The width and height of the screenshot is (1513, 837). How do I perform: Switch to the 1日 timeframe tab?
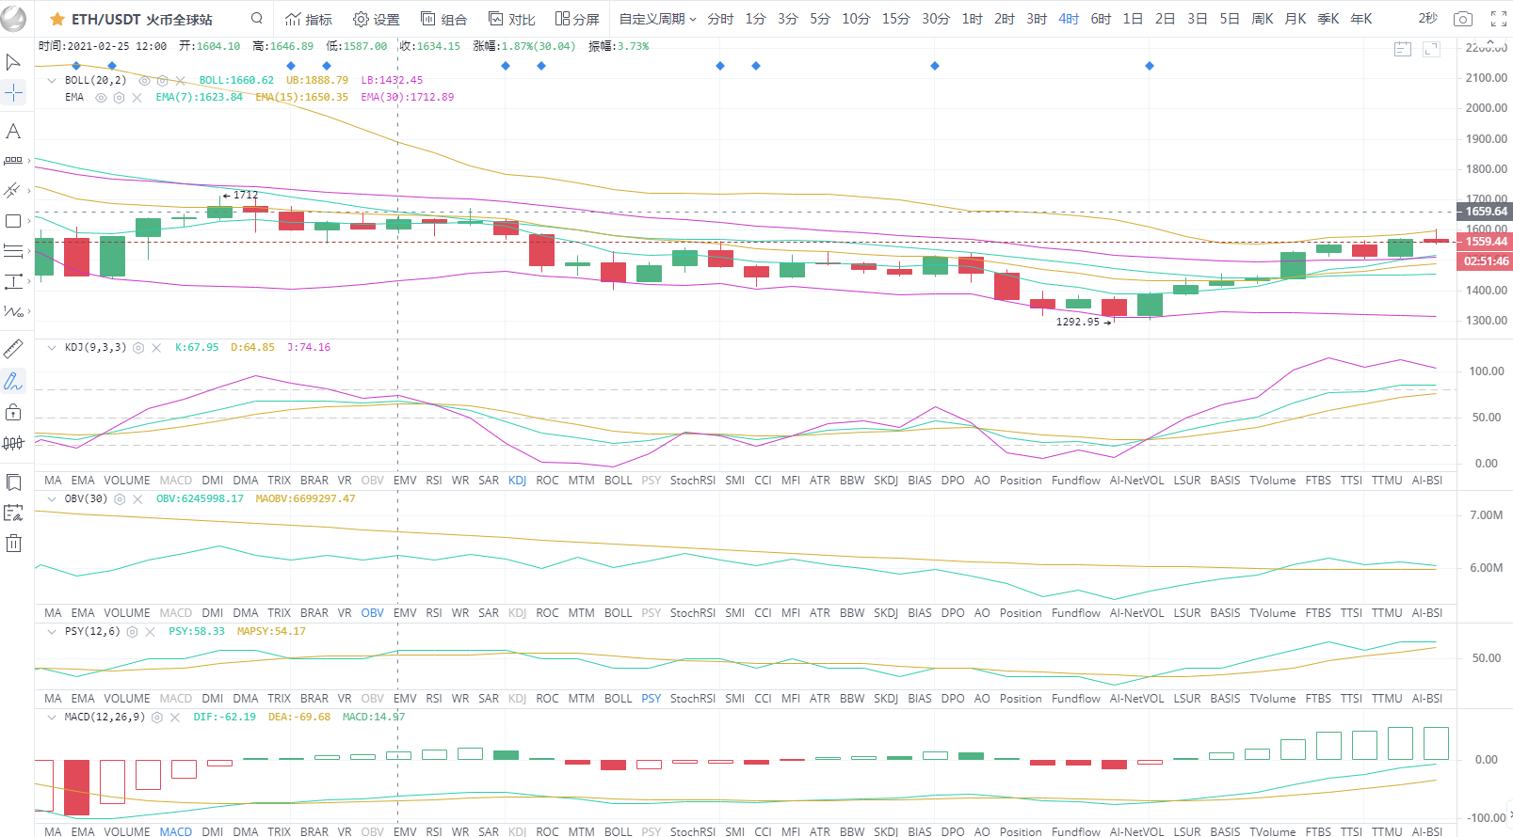click(x=1133, y=19)
